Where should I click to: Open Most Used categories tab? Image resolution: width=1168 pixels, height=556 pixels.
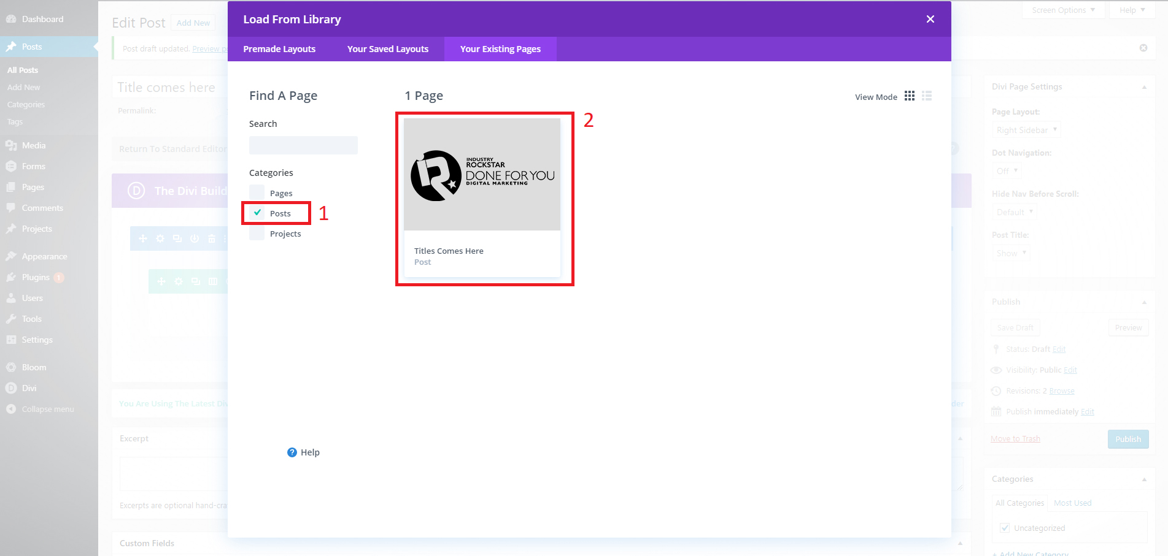pos(1073,503)
